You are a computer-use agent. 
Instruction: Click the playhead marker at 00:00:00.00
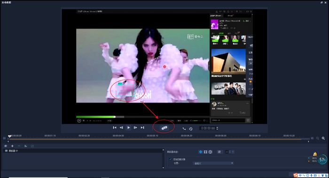pos(9,136)
